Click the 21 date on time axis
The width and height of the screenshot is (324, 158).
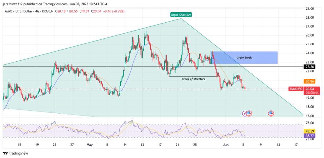177,145
